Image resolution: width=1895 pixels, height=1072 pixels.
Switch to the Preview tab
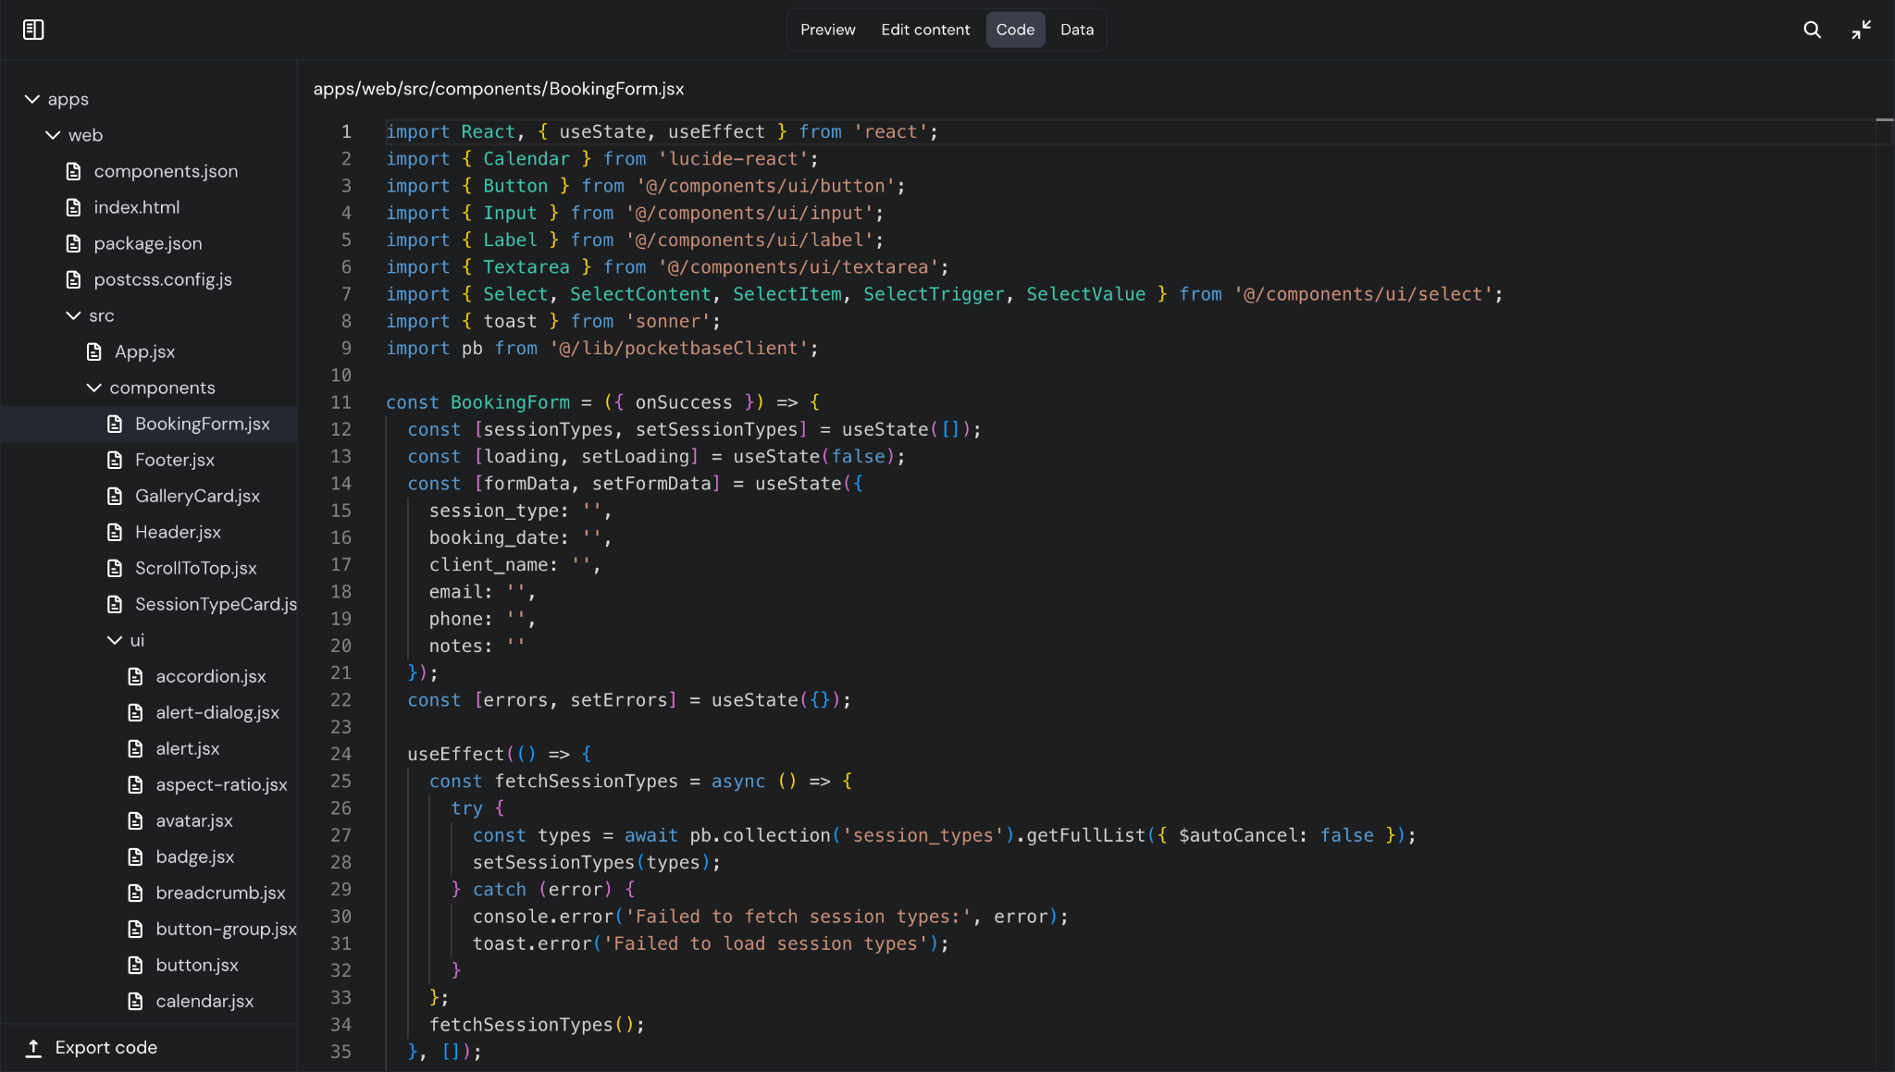827,30
